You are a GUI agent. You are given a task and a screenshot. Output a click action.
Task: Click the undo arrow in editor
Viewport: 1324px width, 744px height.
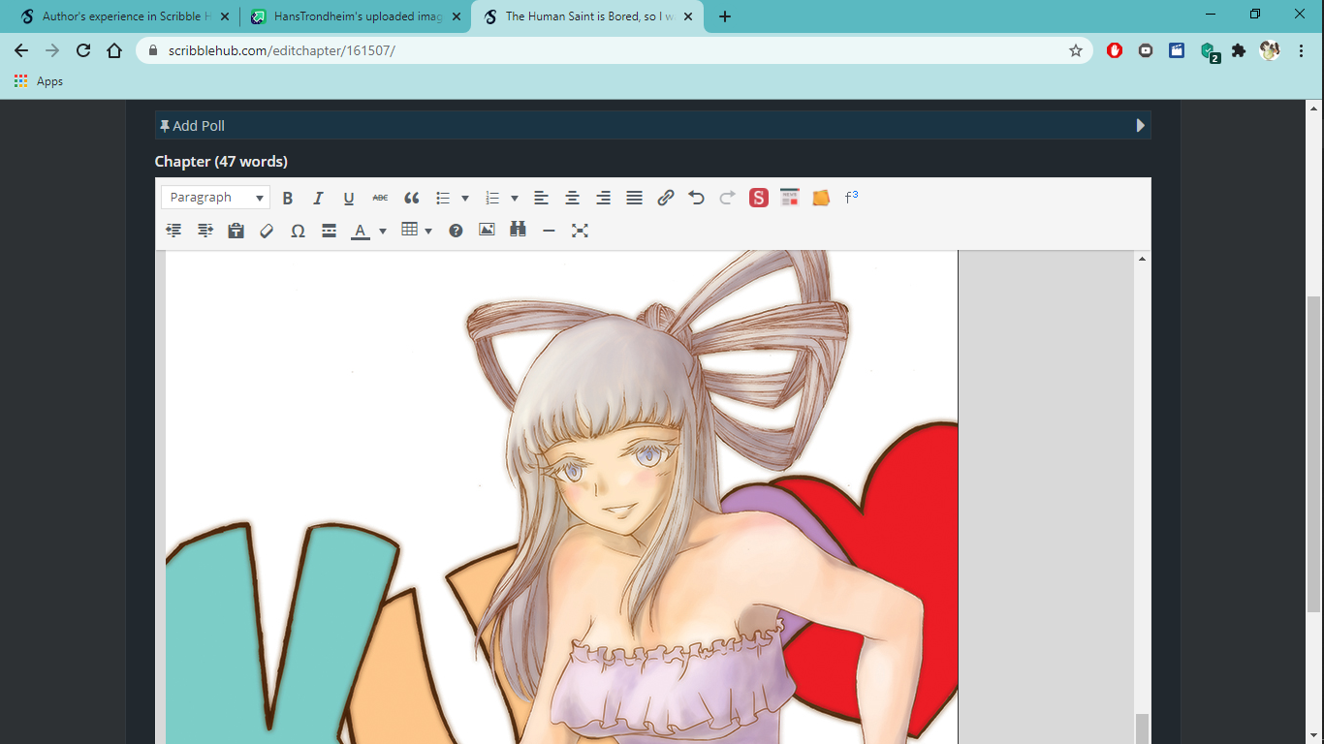[696, 198]
